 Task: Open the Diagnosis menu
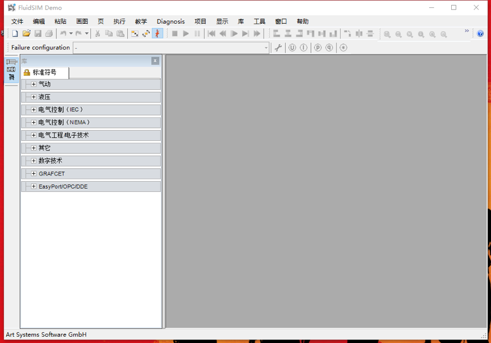(170, 22)
